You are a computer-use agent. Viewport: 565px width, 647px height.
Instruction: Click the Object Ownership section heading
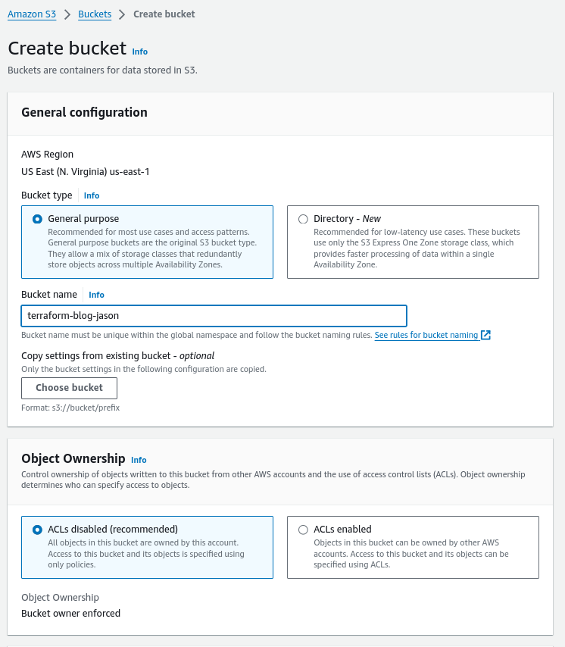tap(73, 458)
